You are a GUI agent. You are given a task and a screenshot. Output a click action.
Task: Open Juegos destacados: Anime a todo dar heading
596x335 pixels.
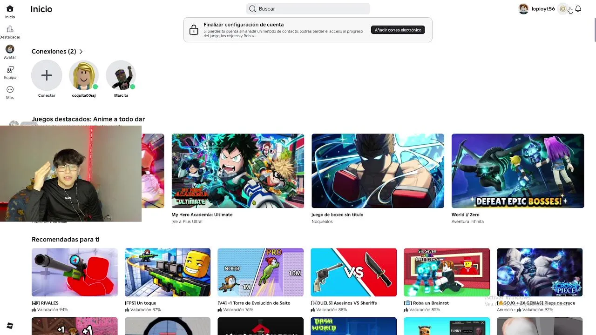(x=88, y=119)
